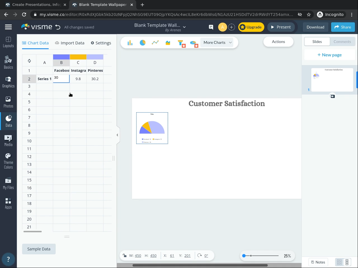
Task: Toggle the aspect ratio lock icon
Action: coord(124,255)
